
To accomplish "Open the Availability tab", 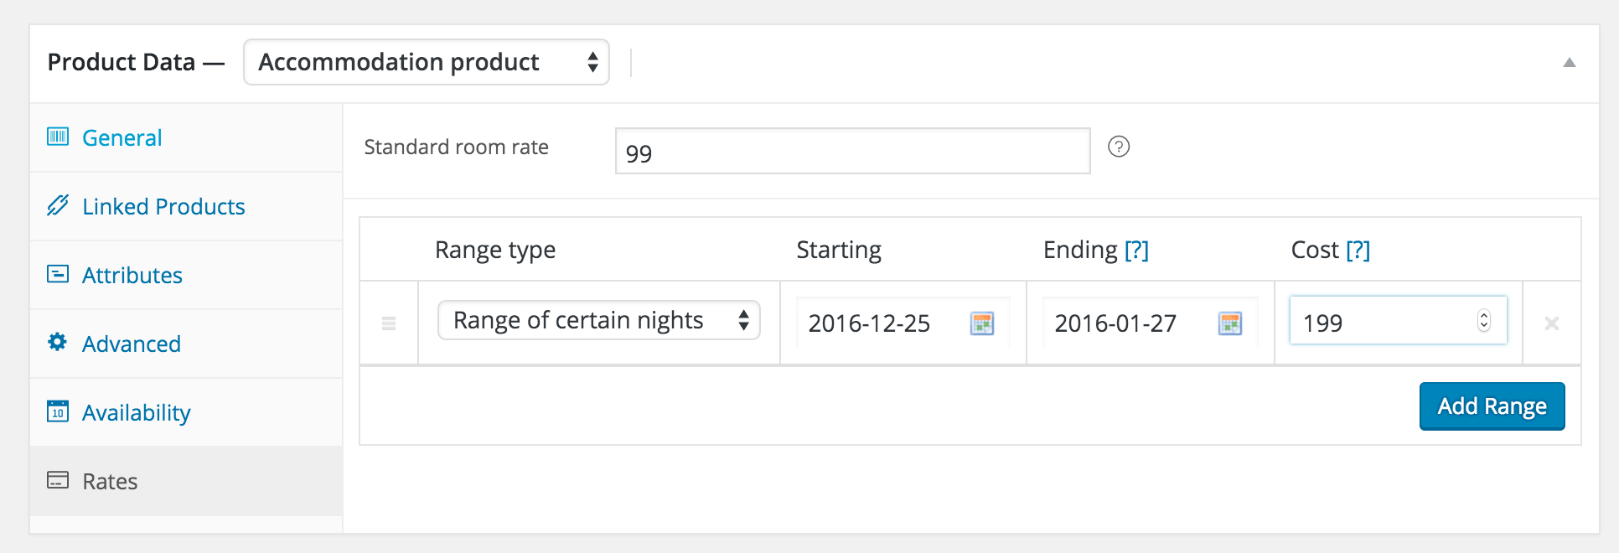I will tap(136, 413).
